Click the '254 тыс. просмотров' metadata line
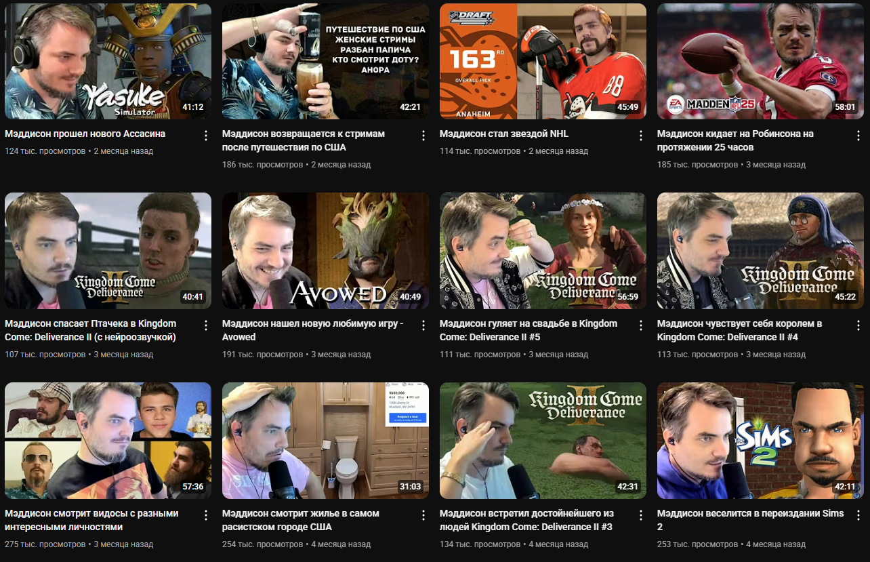The image size is (870, 562). click(x=296, y=544)
